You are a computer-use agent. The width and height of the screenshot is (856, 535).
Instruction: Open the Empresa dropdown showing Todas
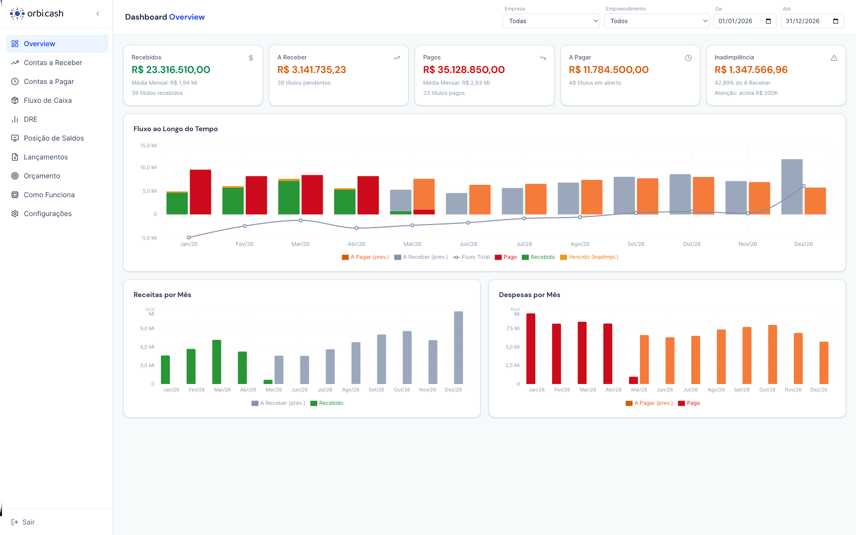click(x=551, y=21)
